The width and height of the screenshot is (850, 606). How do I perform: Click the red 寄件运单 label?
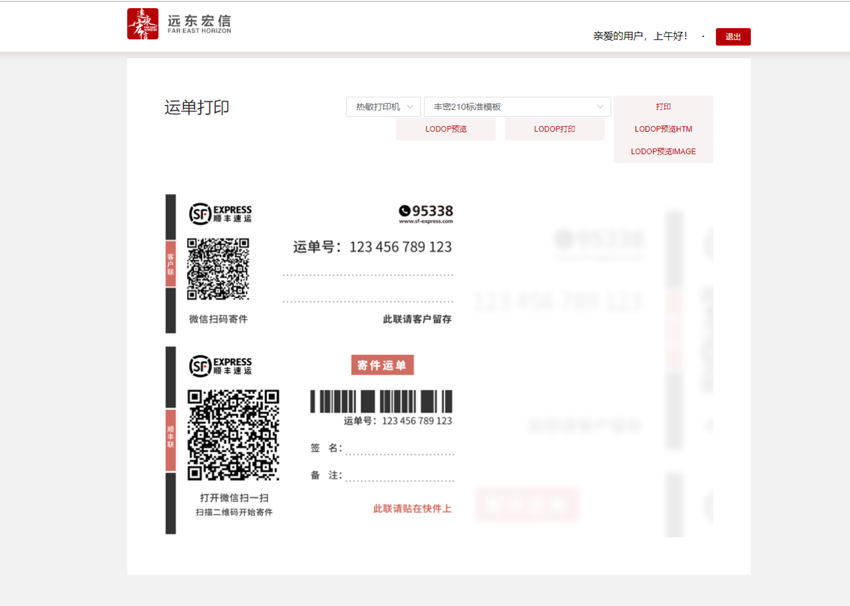(382, 365)
